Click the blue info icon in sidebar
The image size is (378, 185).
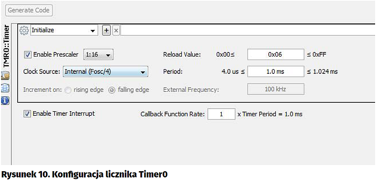coord(6,100)
